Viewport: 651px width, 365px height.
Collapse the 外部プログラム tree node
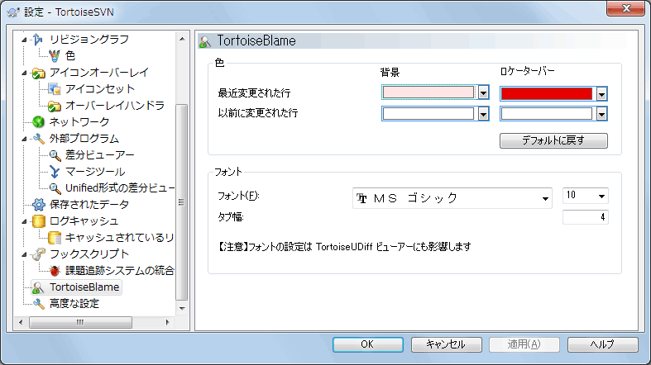pos(24,140)
